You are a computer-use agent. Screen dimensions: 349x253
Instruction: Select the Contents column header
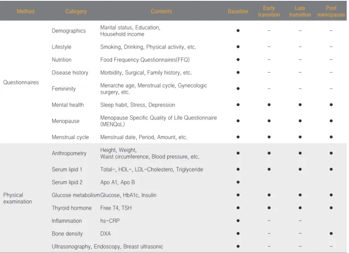[161, 11]
